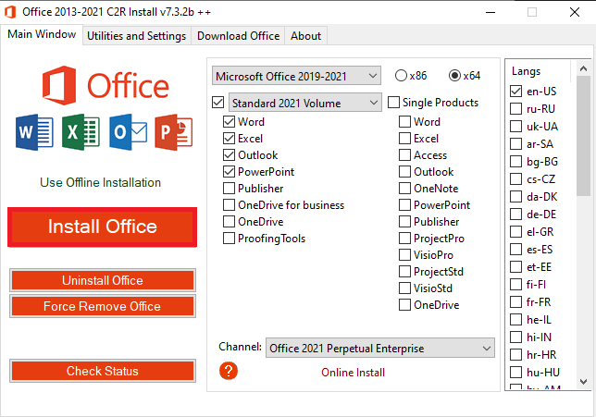Open the Channel dropdown for Perpetual Enterprise
This screenshot has width=596, height=417.
coord(379,349)
